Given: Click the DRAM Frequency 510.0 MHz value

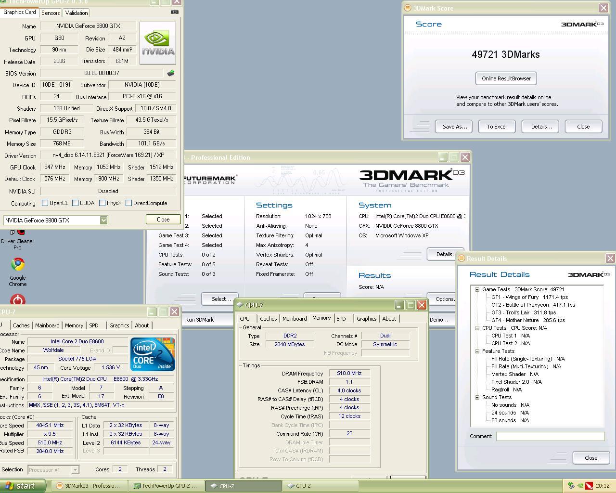Looking at the screenshot, I should [x=349, y=373].
